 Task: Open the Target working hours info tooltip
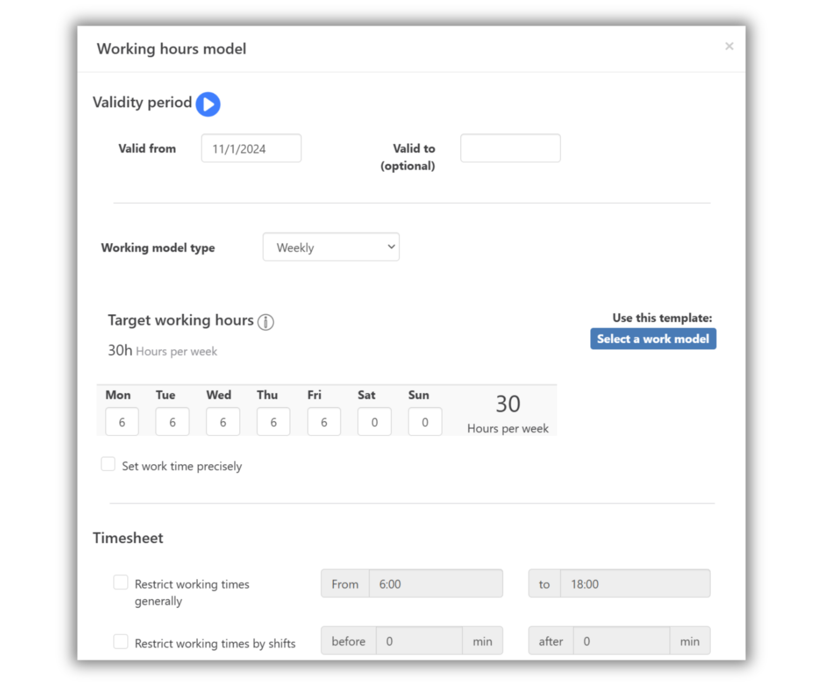coord(265,322)
